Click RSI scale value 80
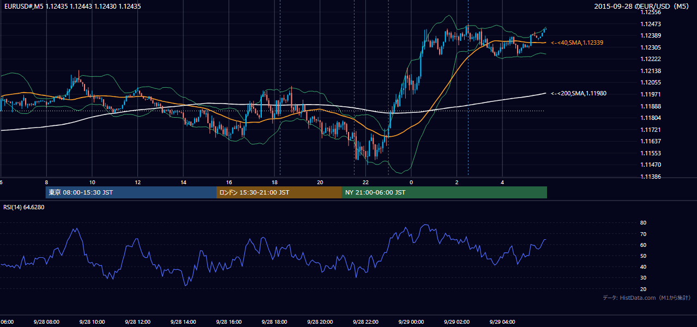This screenshot has width=697, height=327. pos(644,223)
